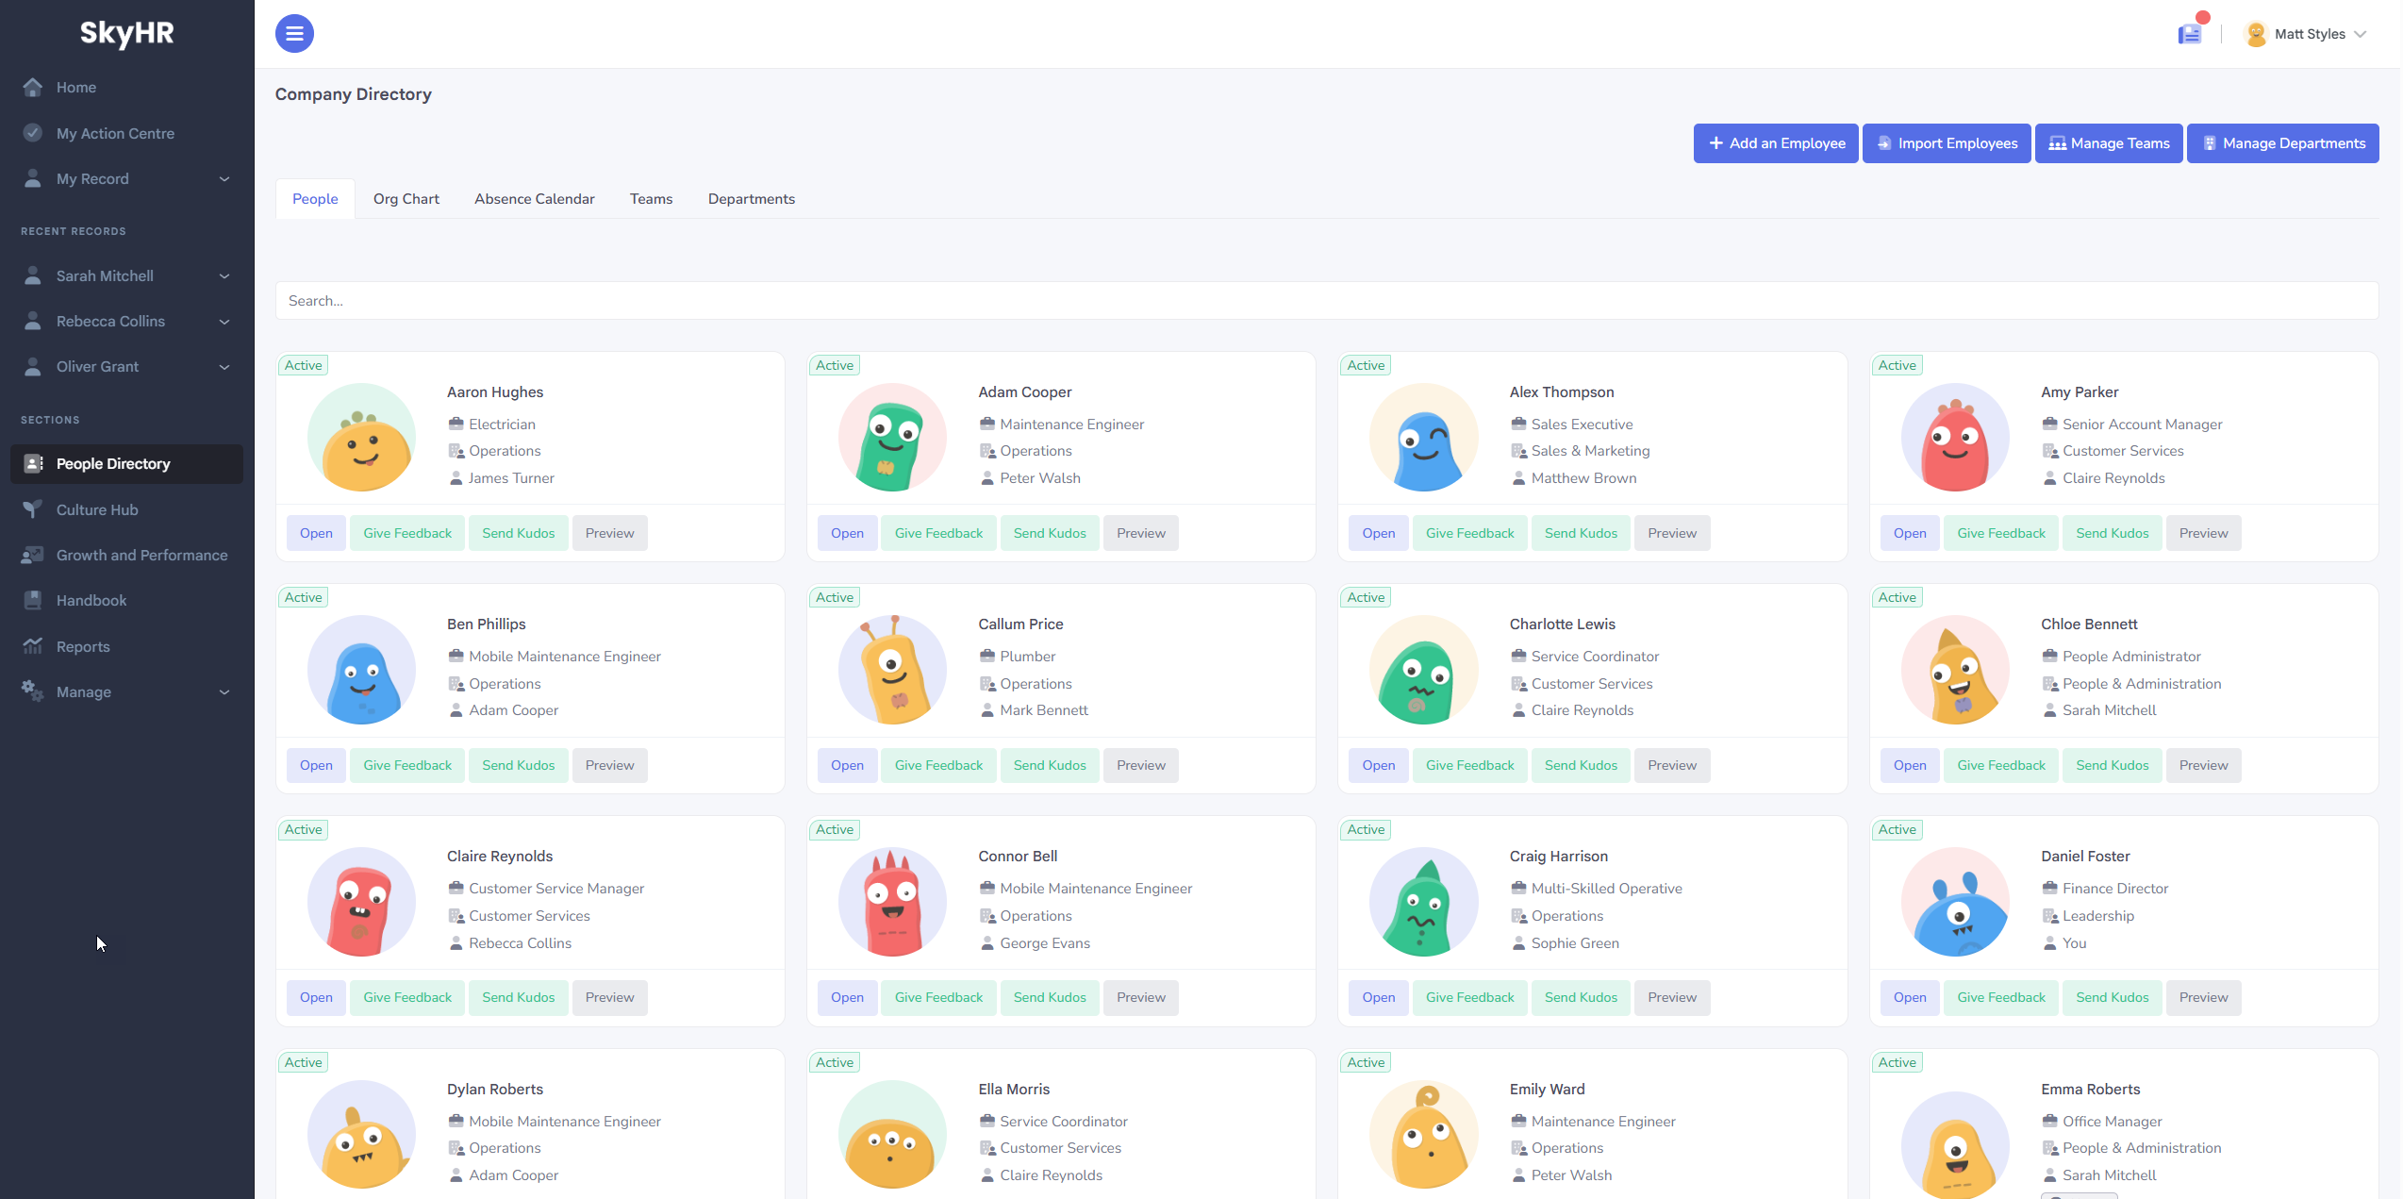Click the Manage gears icon
The width and height of the screenshot is (2403, 1199).
(33, 691)
